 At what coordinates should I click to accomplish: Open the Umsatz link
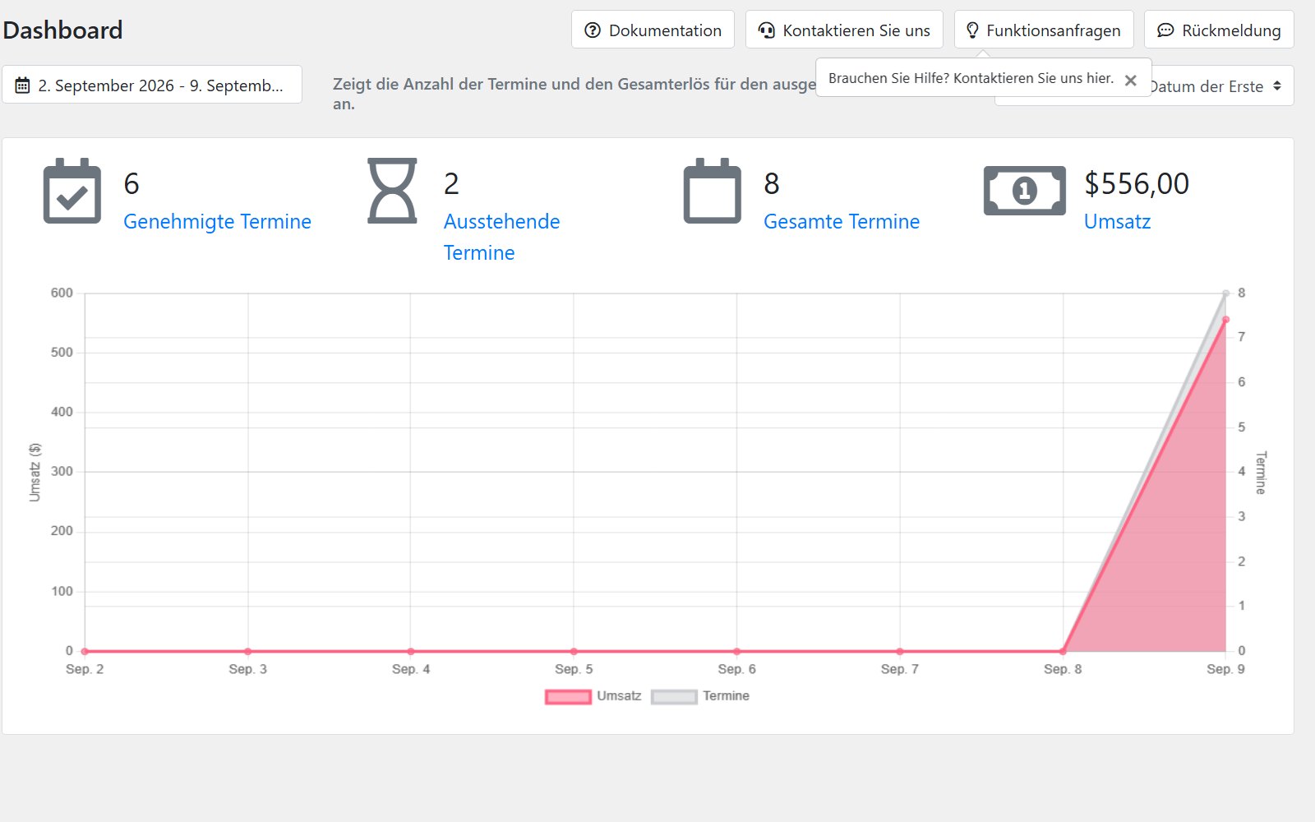click(1117, 221)
